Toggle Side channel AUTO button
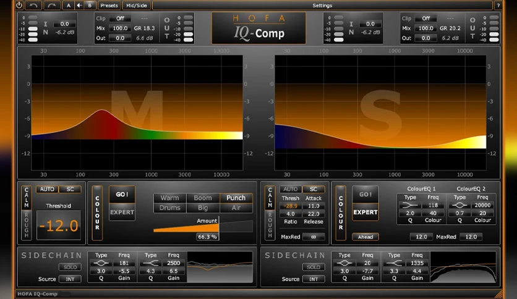This screenshot has width=517, height=299. [290, 189]
